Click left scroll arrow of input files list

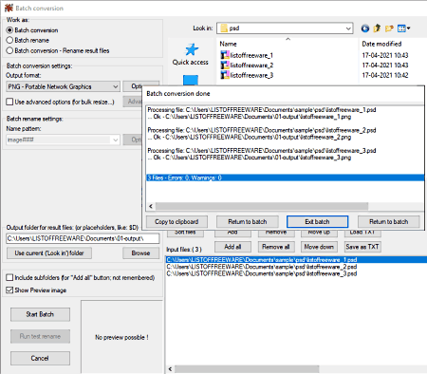coord(170,369)
